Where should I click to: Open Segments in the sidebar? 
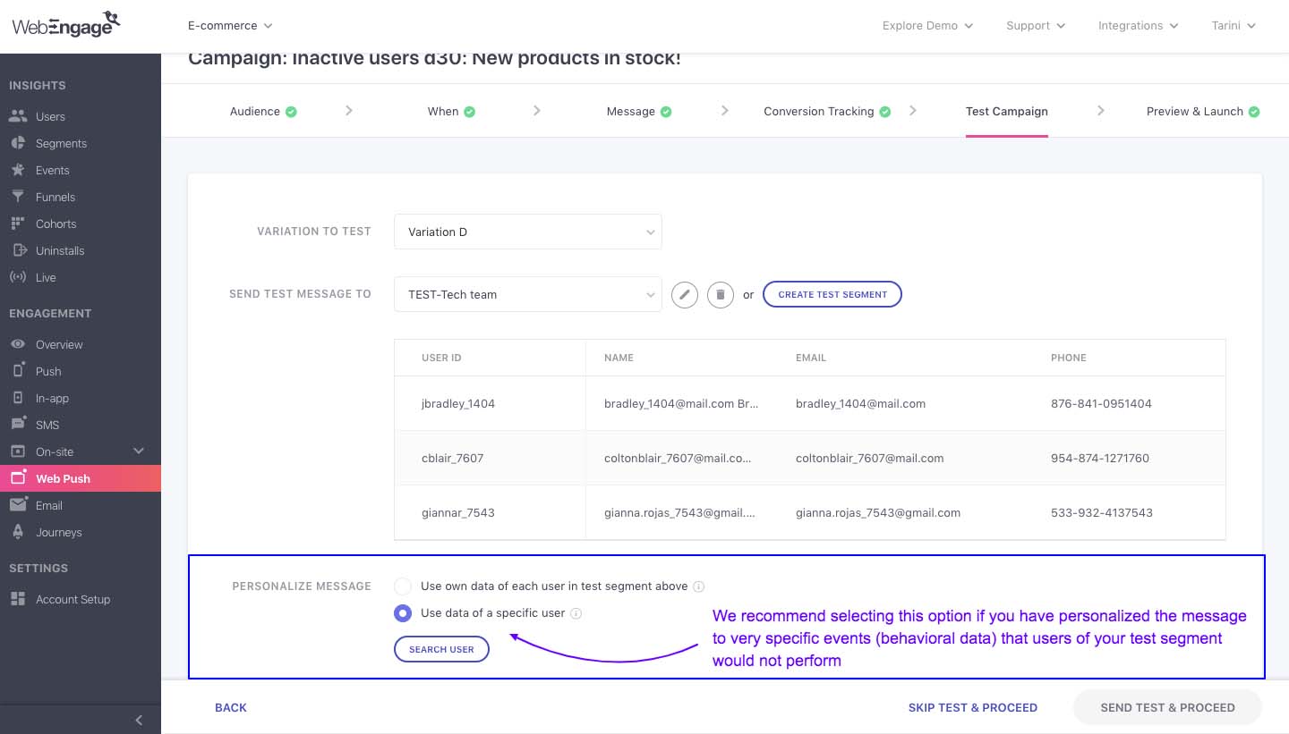tap(61, 143)
